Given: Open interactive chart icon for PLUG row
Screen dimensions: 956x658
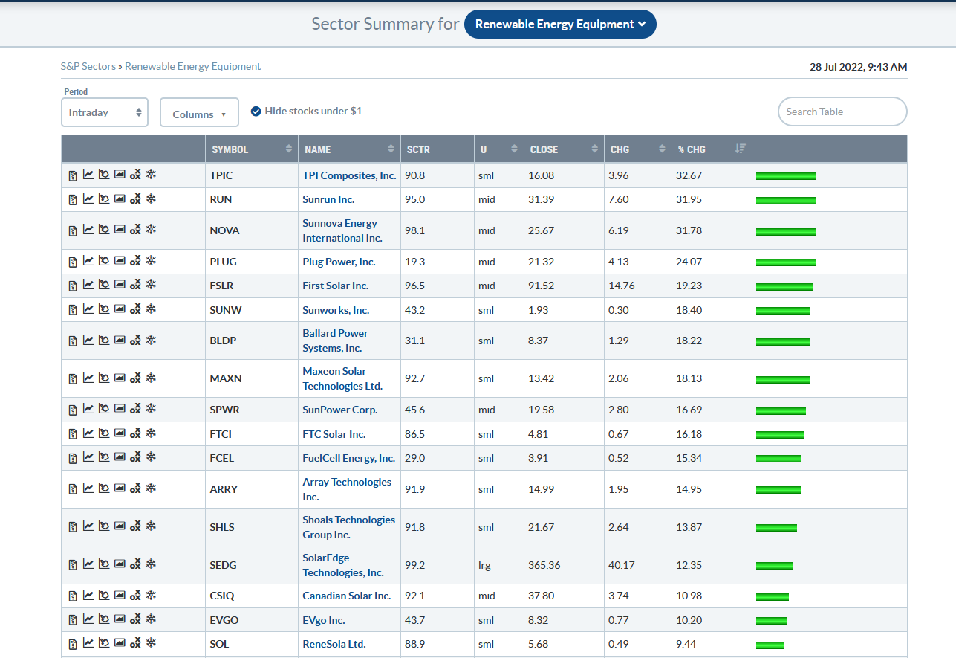Looking at the screenshot, I should [104, 261].
